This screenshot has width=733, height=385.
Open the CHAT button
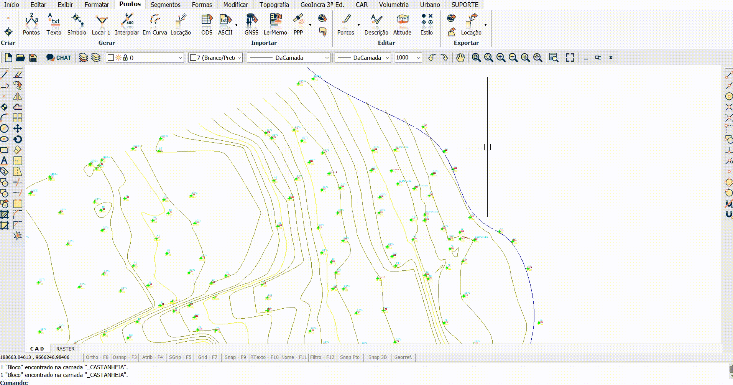click(59, 58)
